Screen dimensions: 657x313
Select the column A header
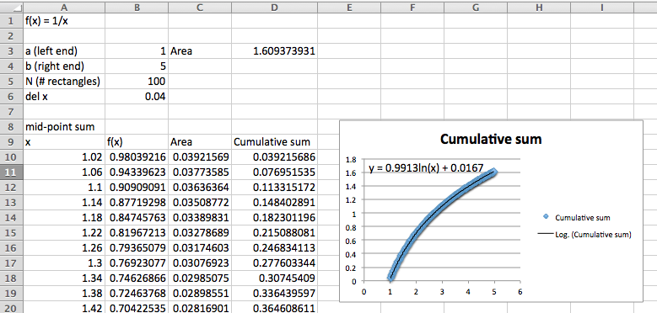click(64, 7)
